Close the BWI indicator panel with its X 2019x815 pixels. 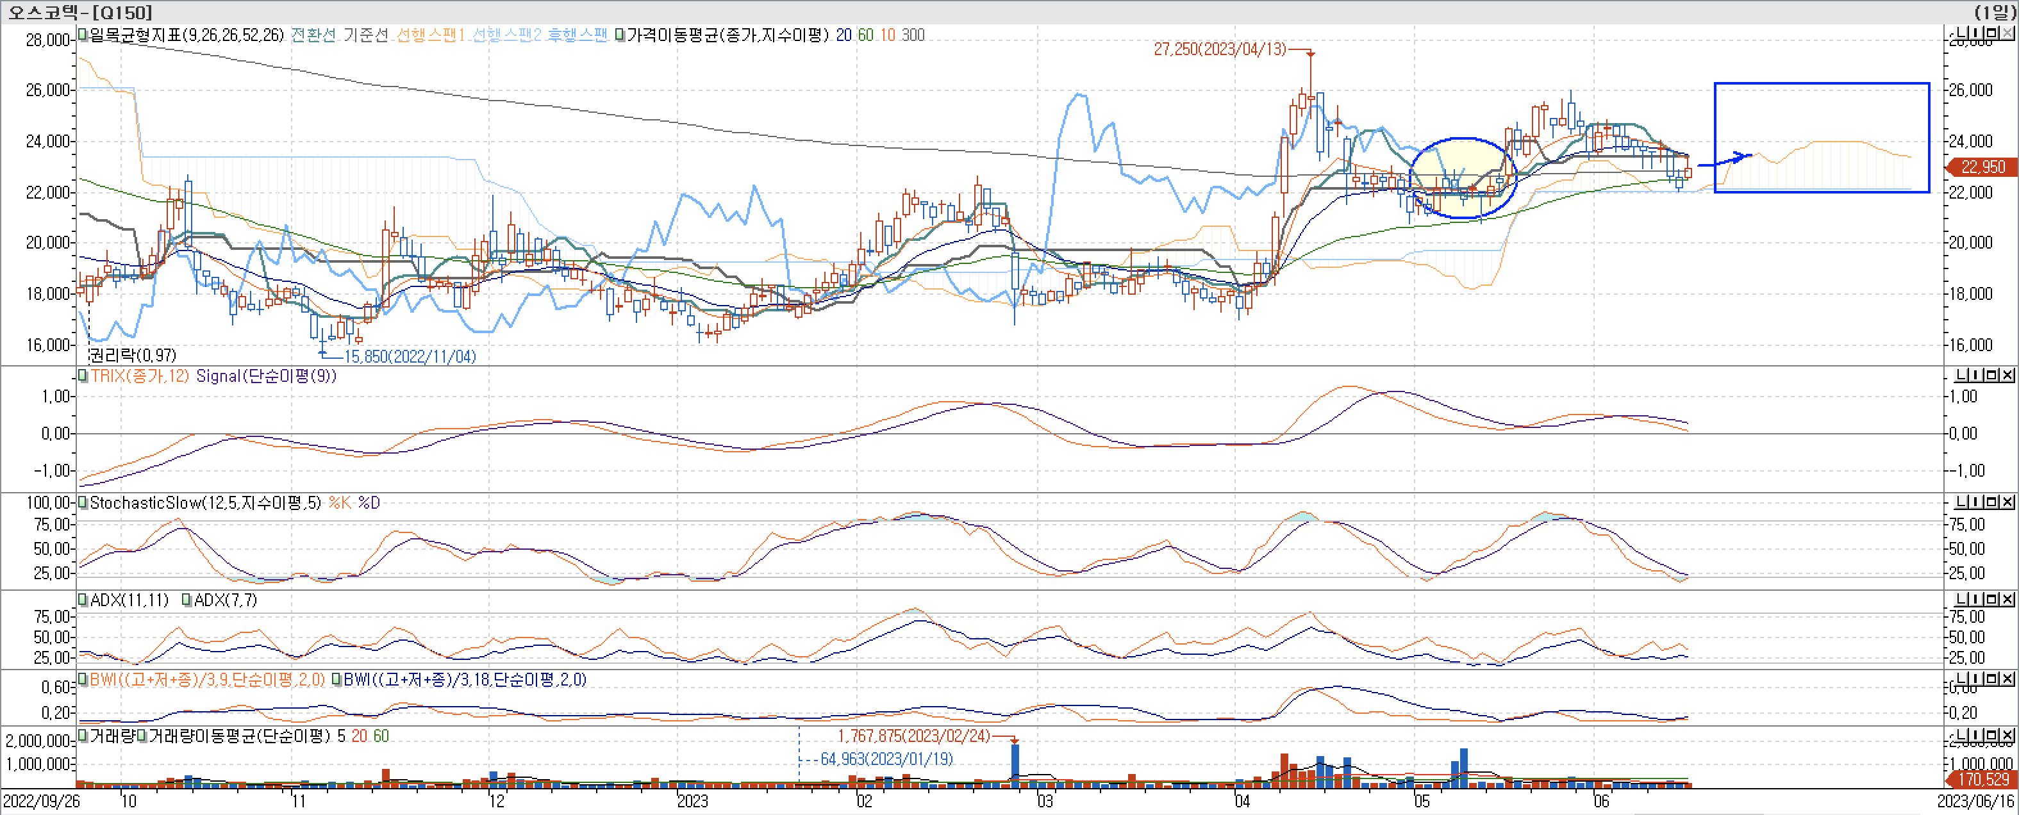(2007, 679)
